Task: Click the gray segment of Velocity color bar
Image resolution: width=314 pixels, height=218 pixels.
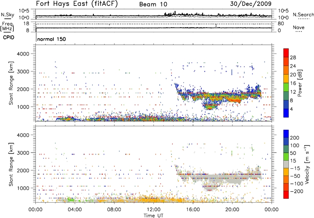Action: (286, 164)
